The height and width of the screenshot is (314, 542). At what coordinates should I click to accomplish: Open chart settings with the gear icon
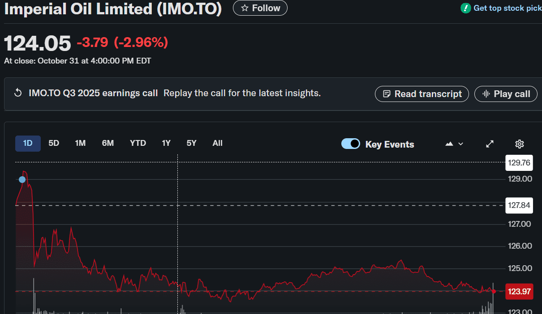click(x=519, y=144)
